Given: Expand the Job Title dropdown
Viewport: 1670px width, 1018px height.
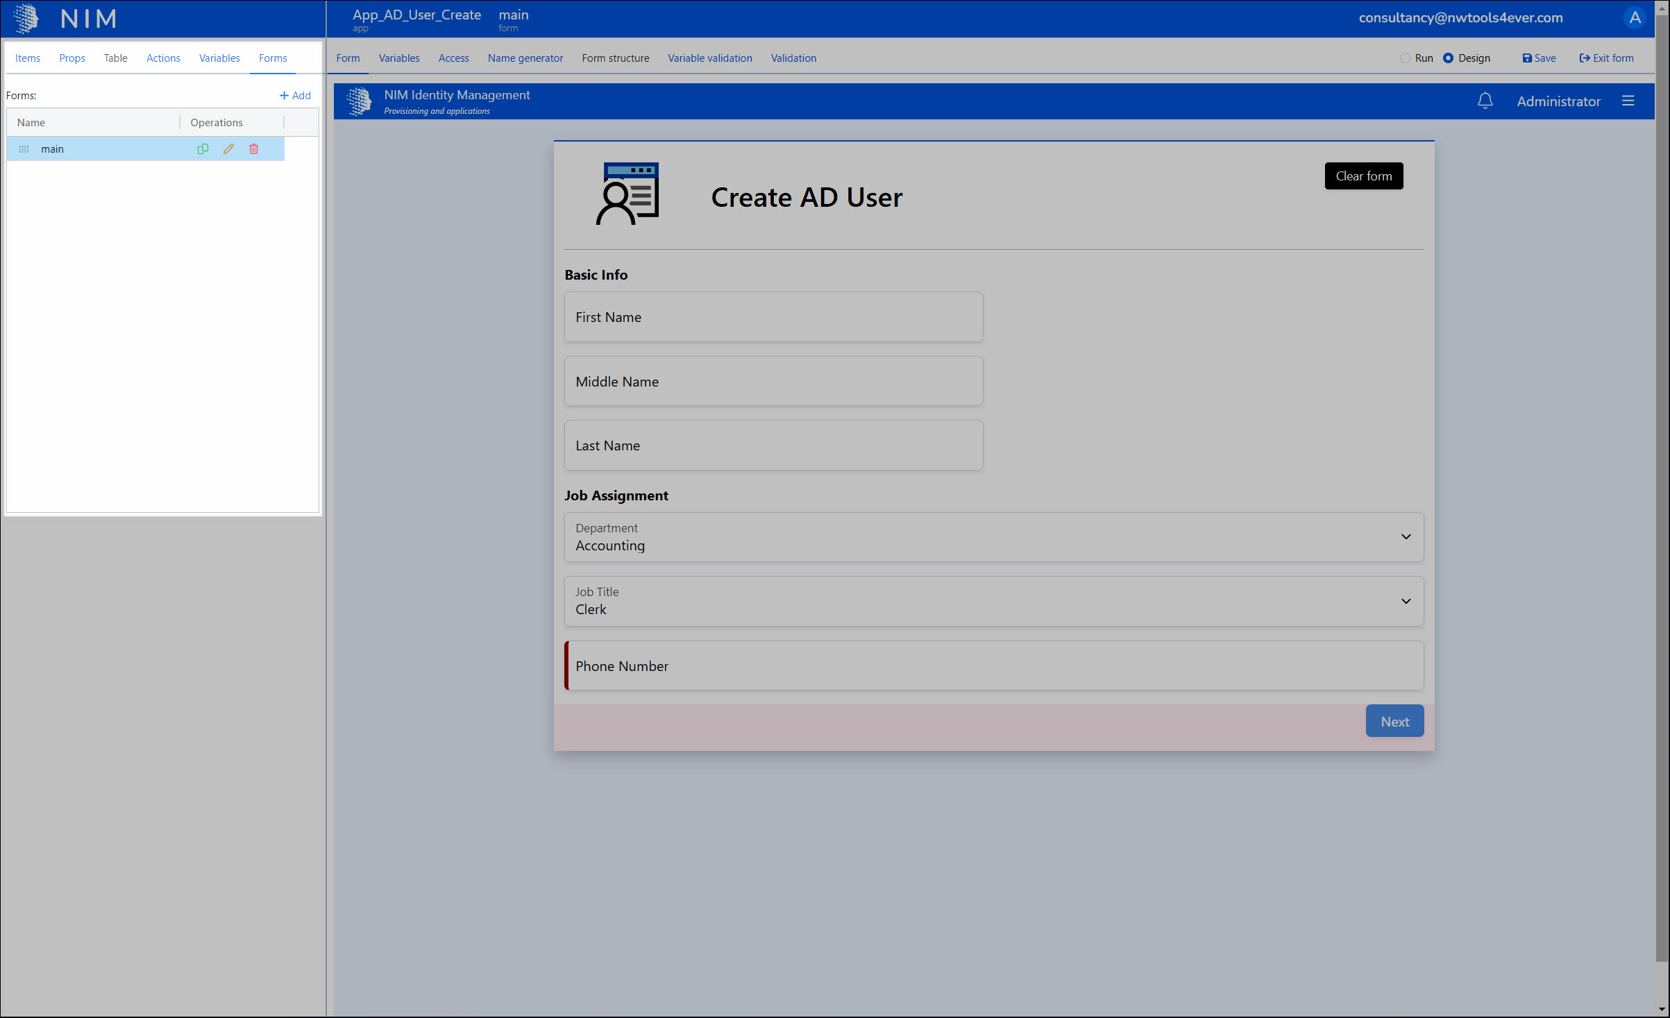Looking at the screenshot, I should 1406,601.
